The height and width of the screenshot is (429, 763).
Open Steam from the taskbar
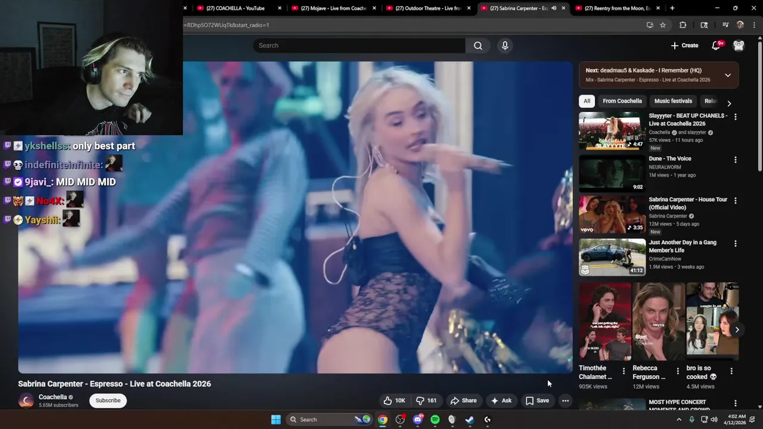470,419
